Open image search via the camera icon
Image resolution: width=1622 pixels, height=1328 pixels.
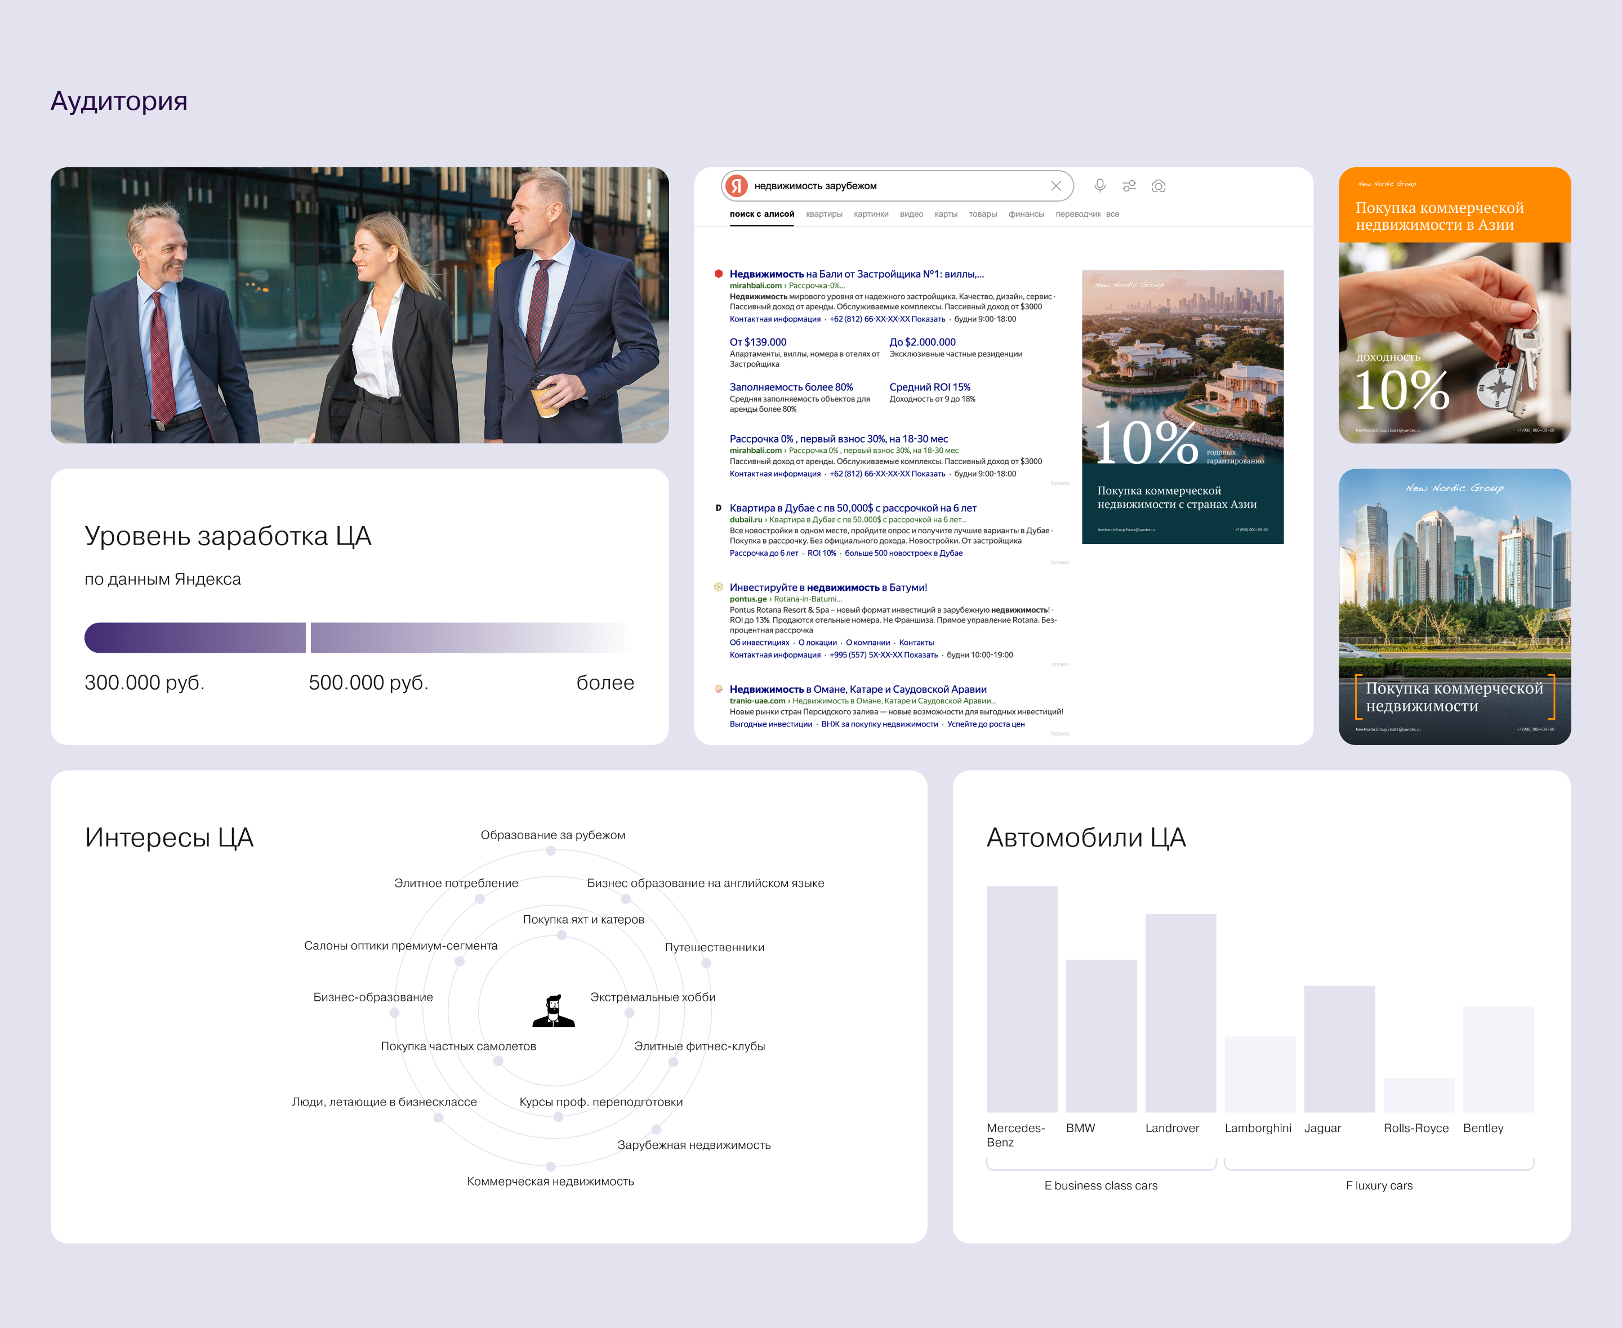click(1158, 186)
